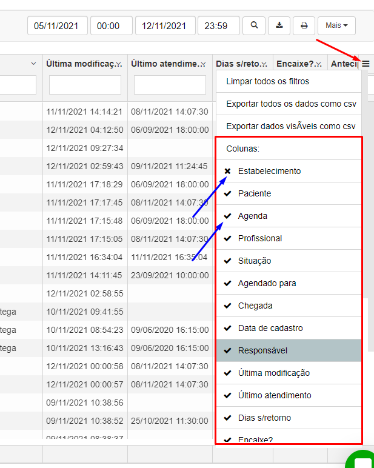Toggle the Agenda column visibility

point(289,216)
